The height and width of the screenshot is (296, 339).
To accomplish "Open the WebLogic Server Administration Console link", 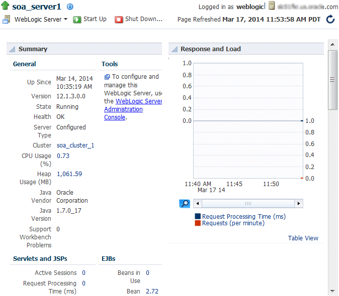I will coord(133,109).
